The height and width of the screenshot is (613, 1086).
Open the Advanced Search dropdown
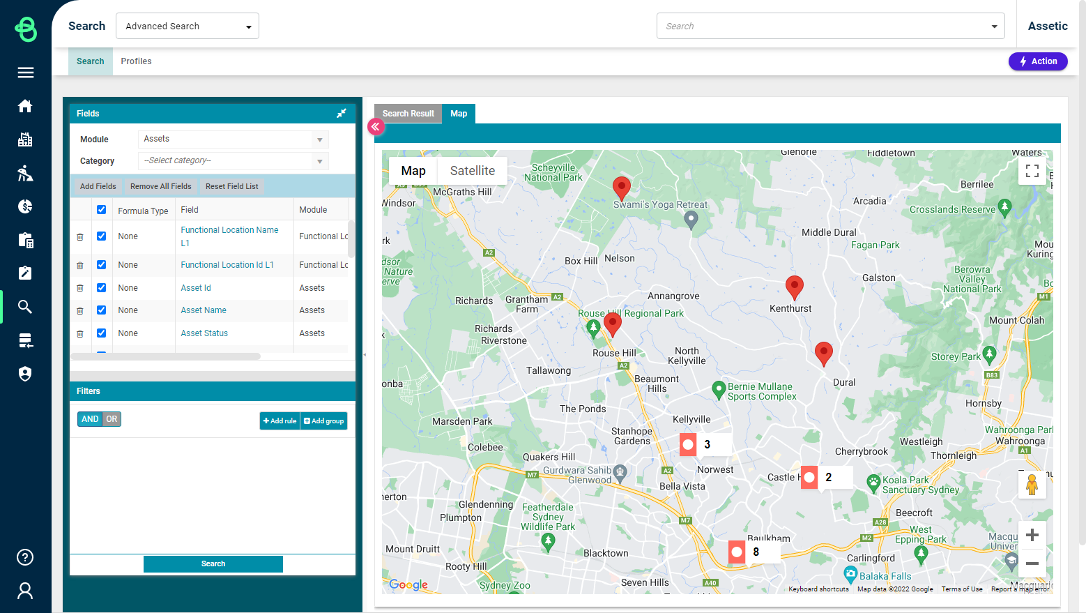pos(187,27)
